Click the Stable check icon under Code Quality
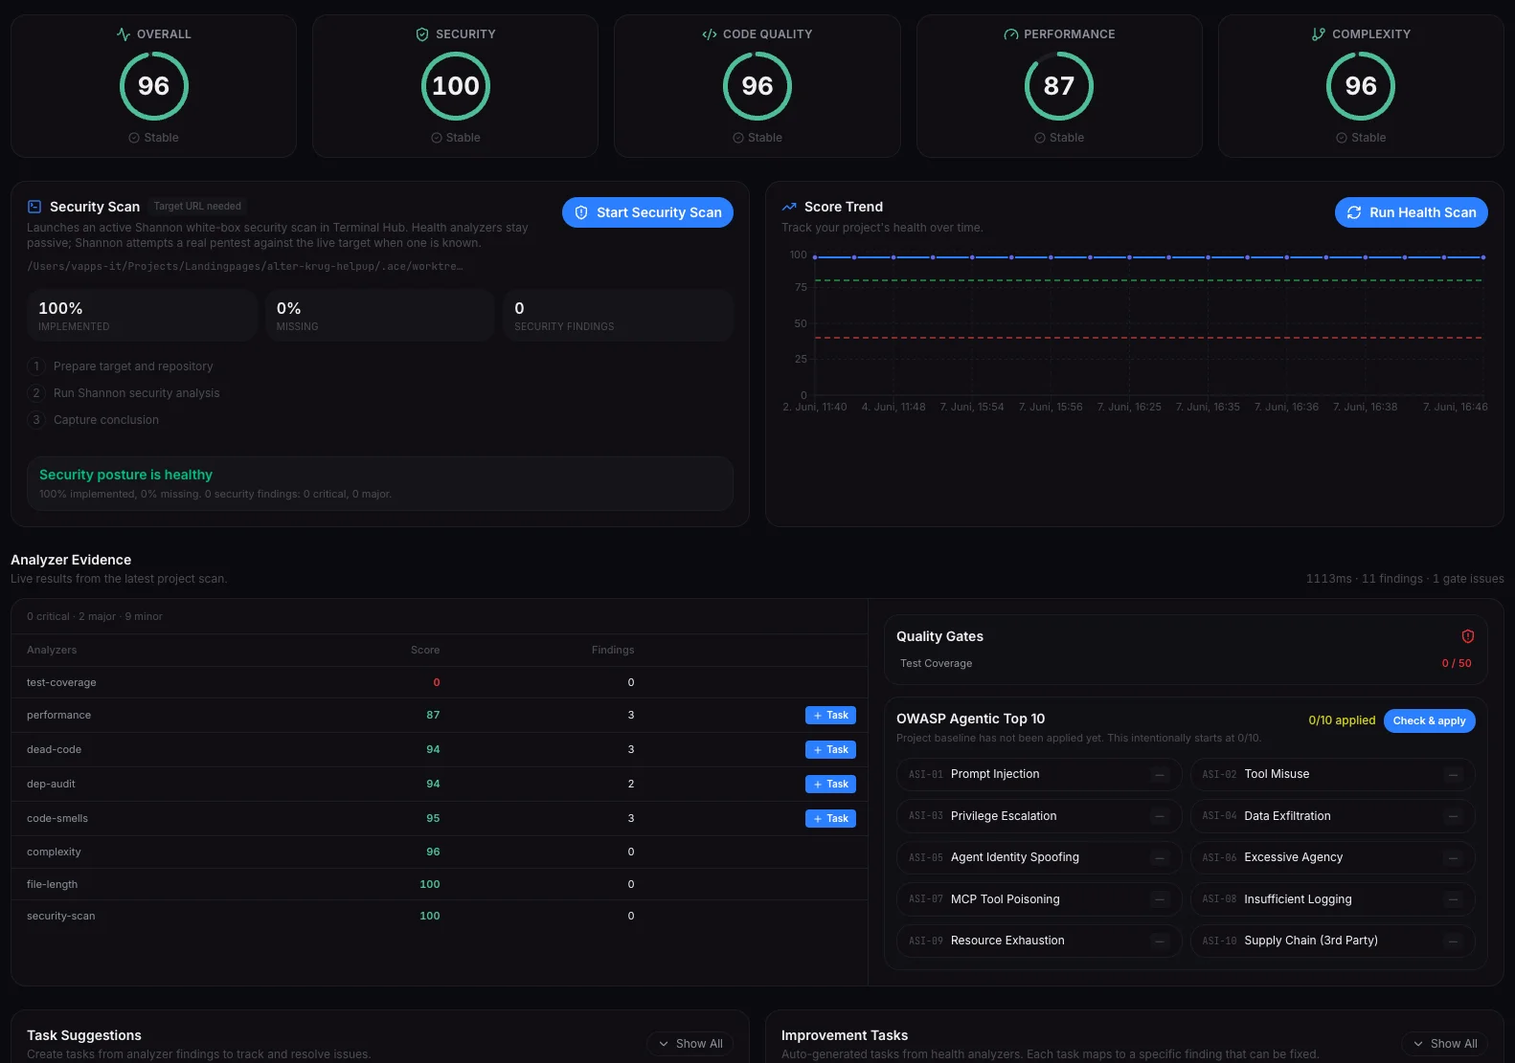Screen dimensions: 1515x1063 click(738, 138)
